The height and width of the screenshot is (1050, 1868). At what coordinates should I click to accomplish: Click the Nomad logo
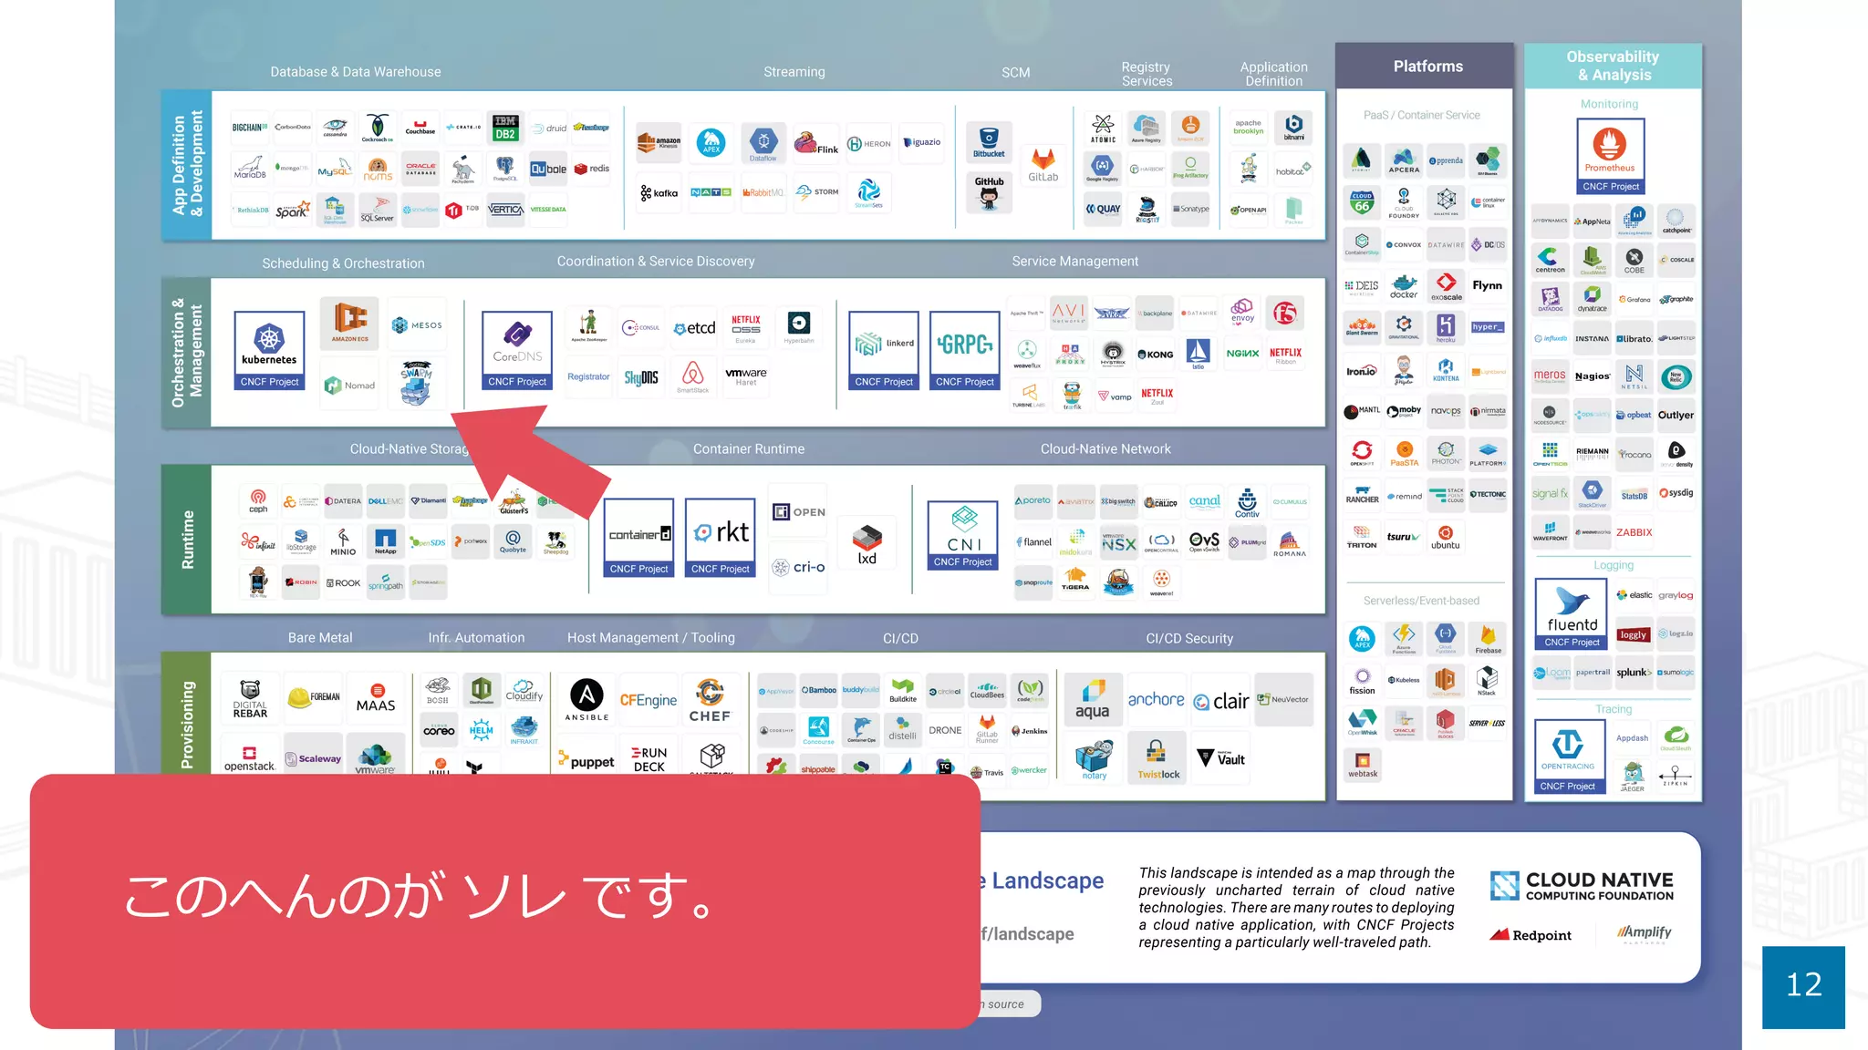pyautogui.click(x=350, y=386)
